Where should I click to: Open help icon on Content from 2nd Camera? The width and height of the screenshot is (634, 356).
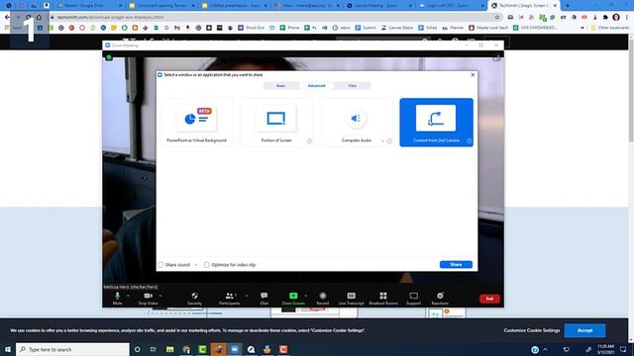(x=469, y=140)
